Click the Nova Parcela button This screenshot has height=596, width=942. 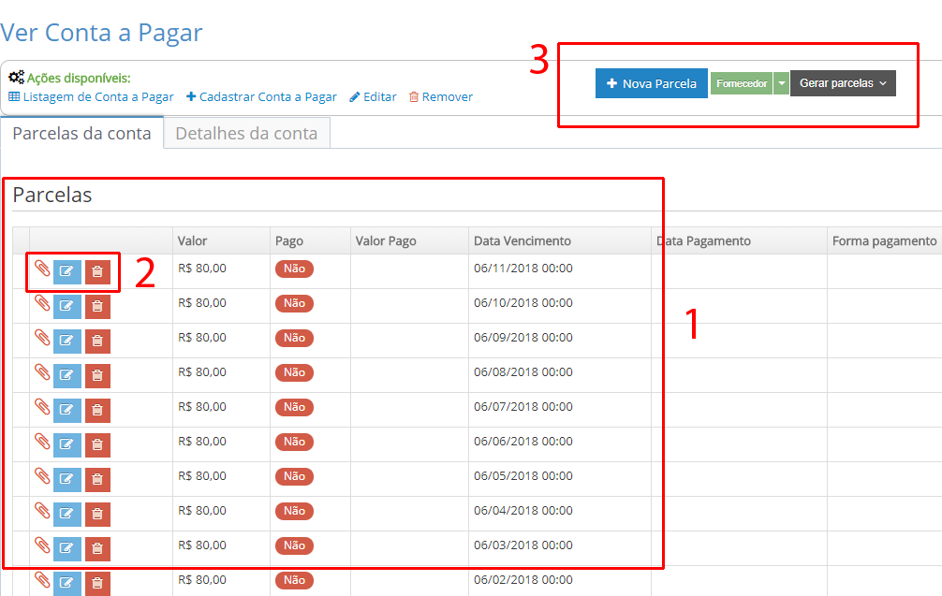[x=651, y=83]
